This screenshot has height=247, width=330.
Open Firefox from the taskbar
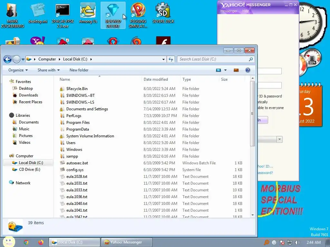(x=41, y=242)
